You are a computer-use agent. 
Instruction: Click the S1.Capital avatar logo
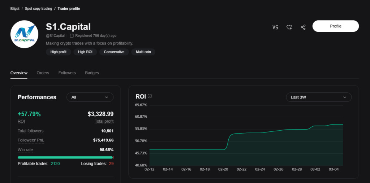pos(24,34)
